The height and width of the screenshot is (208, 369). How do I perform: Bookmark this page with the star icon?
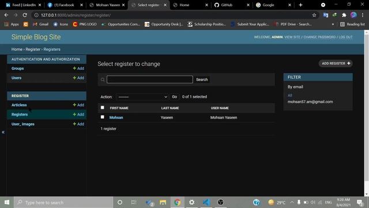point(314,15)
